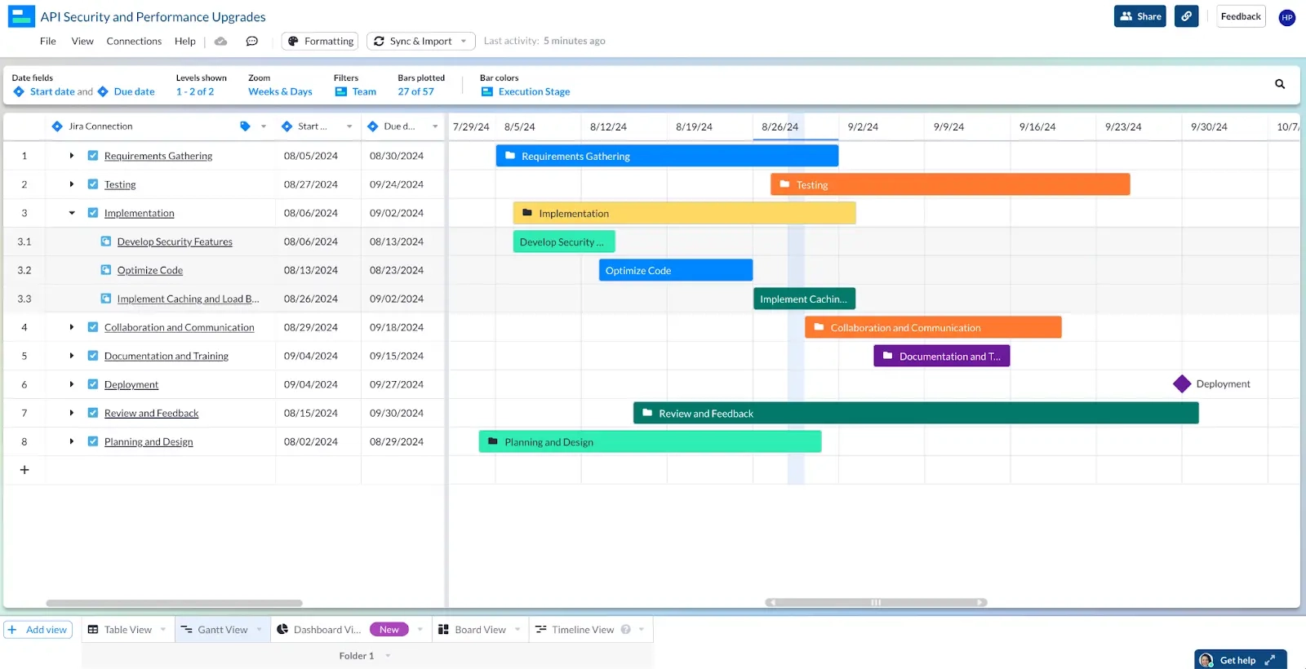The height and width of the screenshot is (669, 1306).
Task: Click the cloud save status icon
Action: point(220,41)
